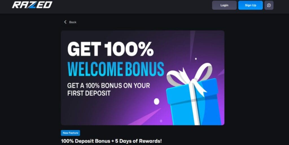The width and height of the screenshot is (289, 145).
Task: Click the Back chevron arrow
Action: 65,22
